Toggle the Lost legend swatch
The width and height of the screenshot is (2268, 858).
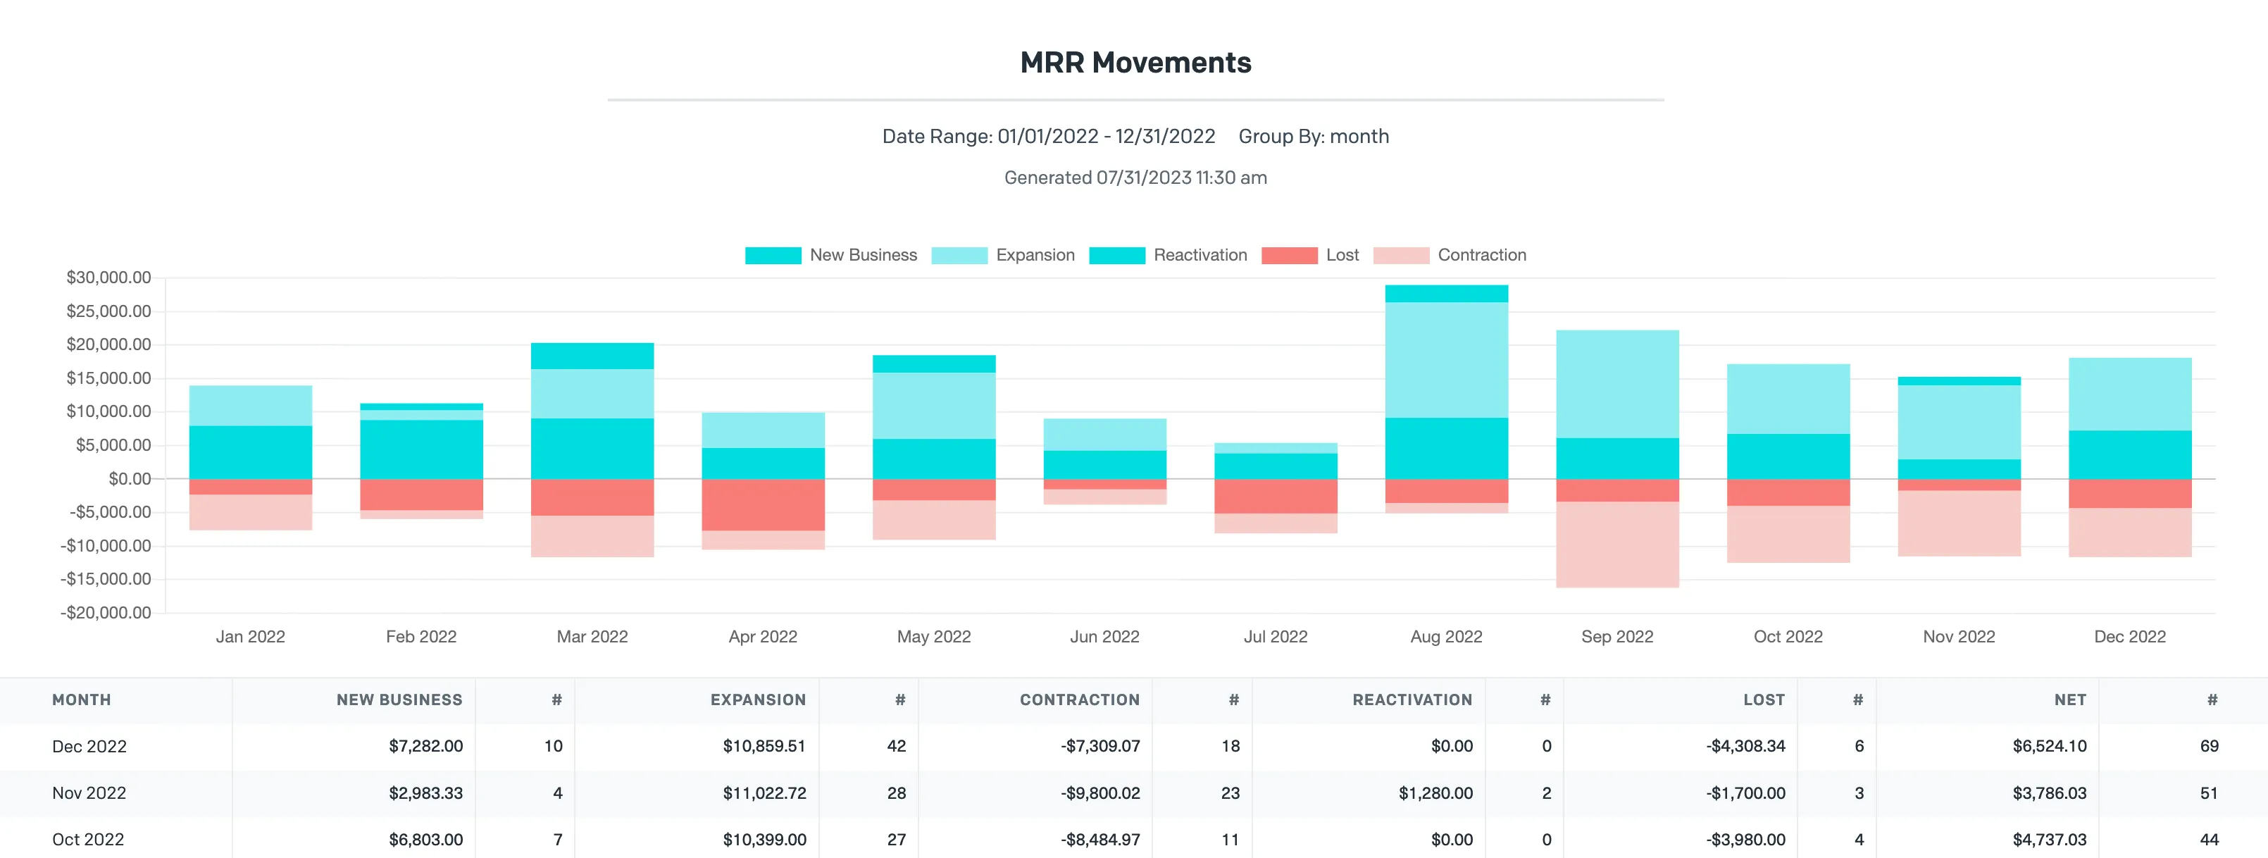(1290, 256)
